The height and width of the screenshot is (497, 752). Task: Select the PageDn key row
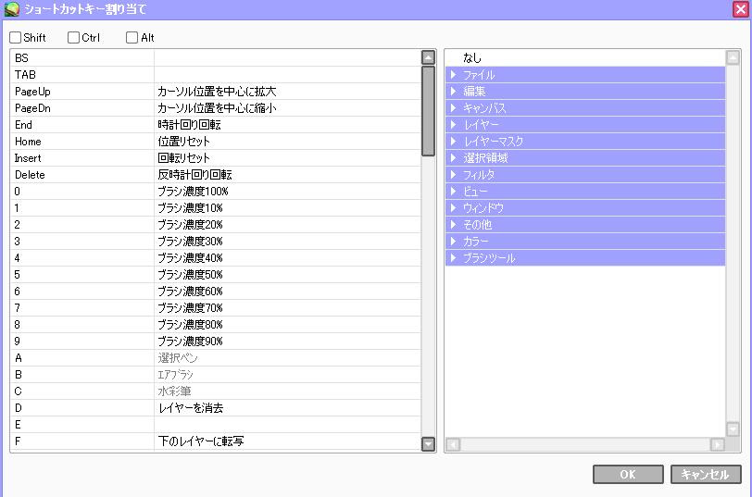coord(216,108)
